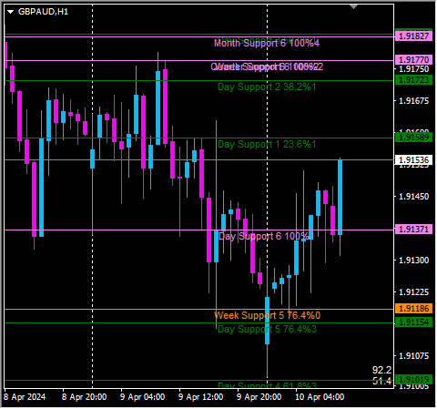Click the 1.91075 price scale value
Screen dimensions: 437x409
(414, 356)
